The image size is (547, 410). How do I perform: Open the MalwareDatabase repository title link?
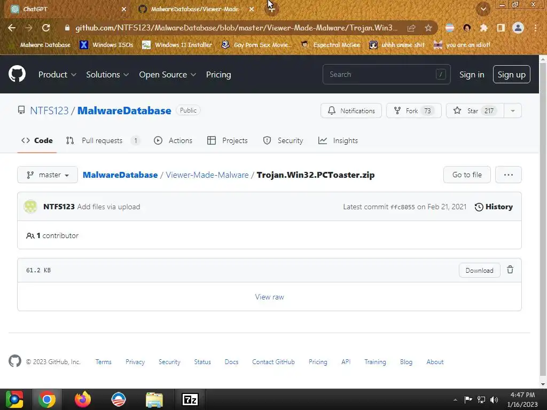point(124,111)
